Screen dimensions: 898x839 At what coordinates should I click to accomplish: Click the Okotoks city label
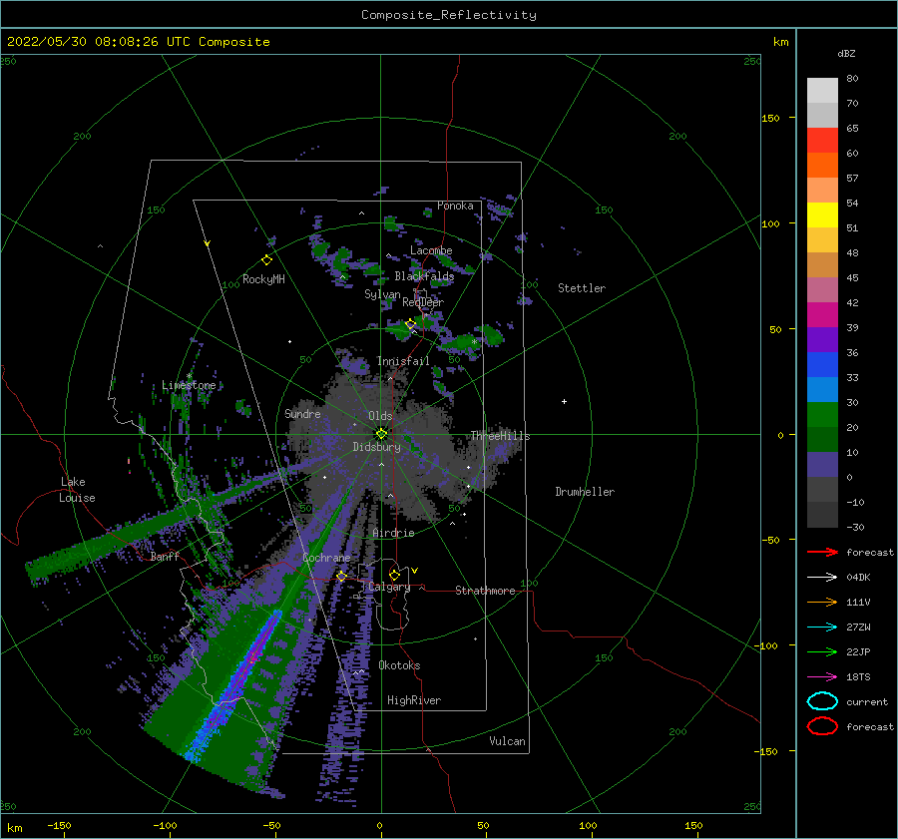[x=399, y=665]
